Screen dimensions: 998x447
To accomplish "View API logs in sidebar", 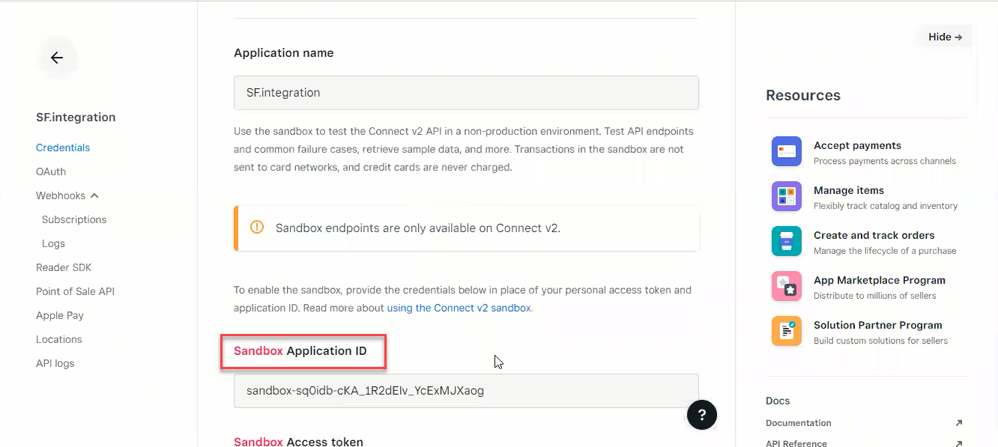I will [55, 363].
